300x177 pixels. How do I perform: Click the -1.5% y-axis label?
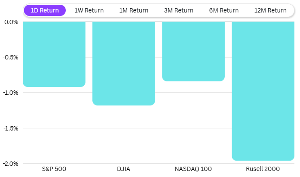[10, 128]
